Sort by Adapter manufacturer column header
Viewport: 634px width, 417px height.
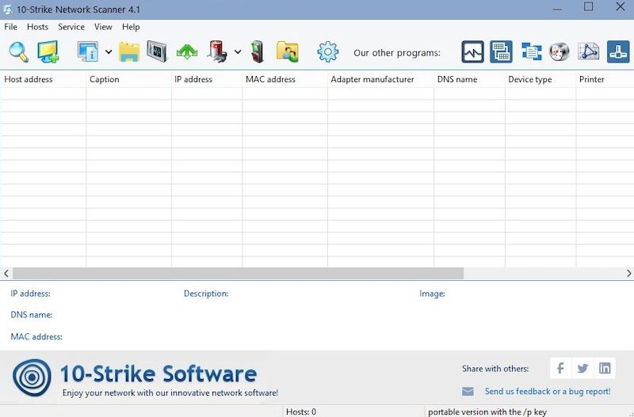click(x=381, y=80)
